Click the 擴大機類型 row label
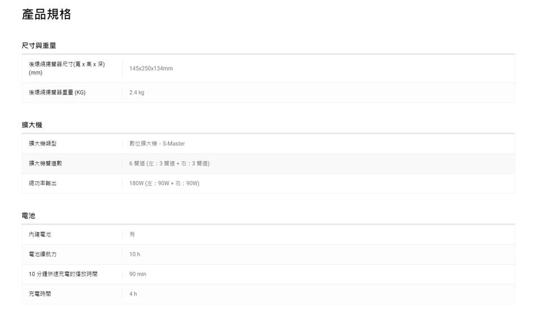The height and width of the screenshot is (317, 540). click(x=43, y=144)
